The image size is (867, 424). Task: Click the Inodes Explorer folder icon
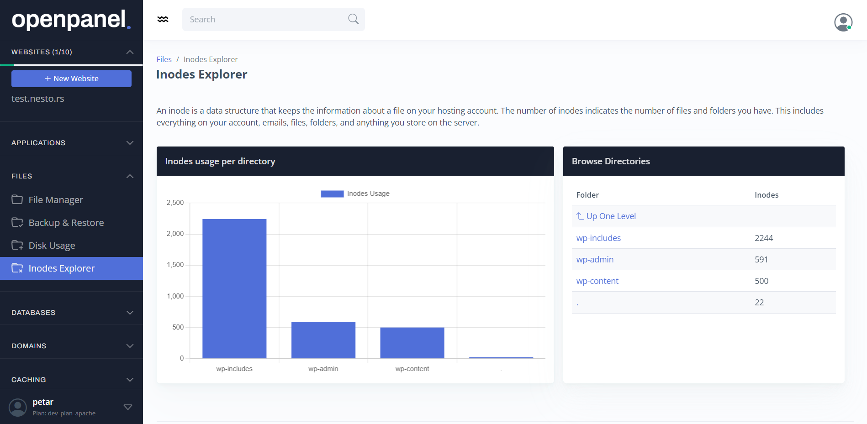[x=17, y=268]
